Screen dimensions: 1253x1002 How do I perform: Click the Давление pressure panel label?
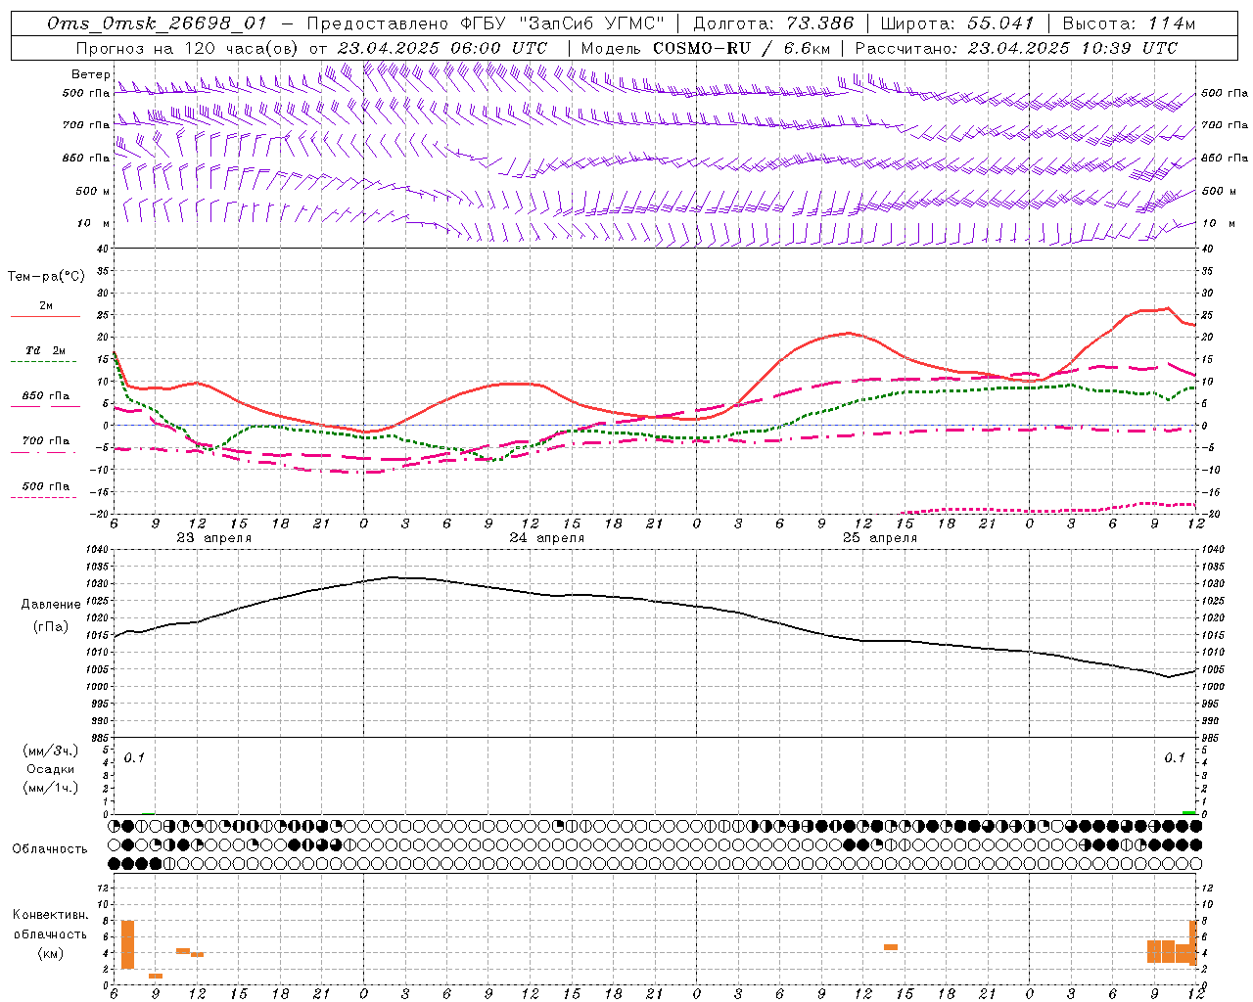(x=51, y=605)
